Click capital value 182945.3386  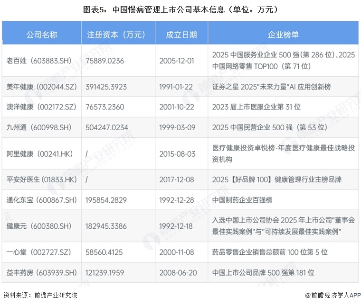point(106,226)
